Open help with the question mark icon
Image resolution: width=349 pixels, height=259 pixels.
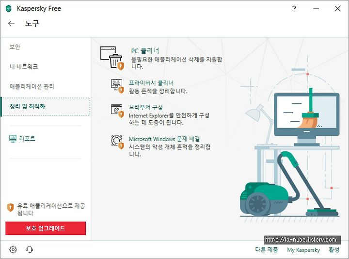pyautogui.click(x=294, y=9)
